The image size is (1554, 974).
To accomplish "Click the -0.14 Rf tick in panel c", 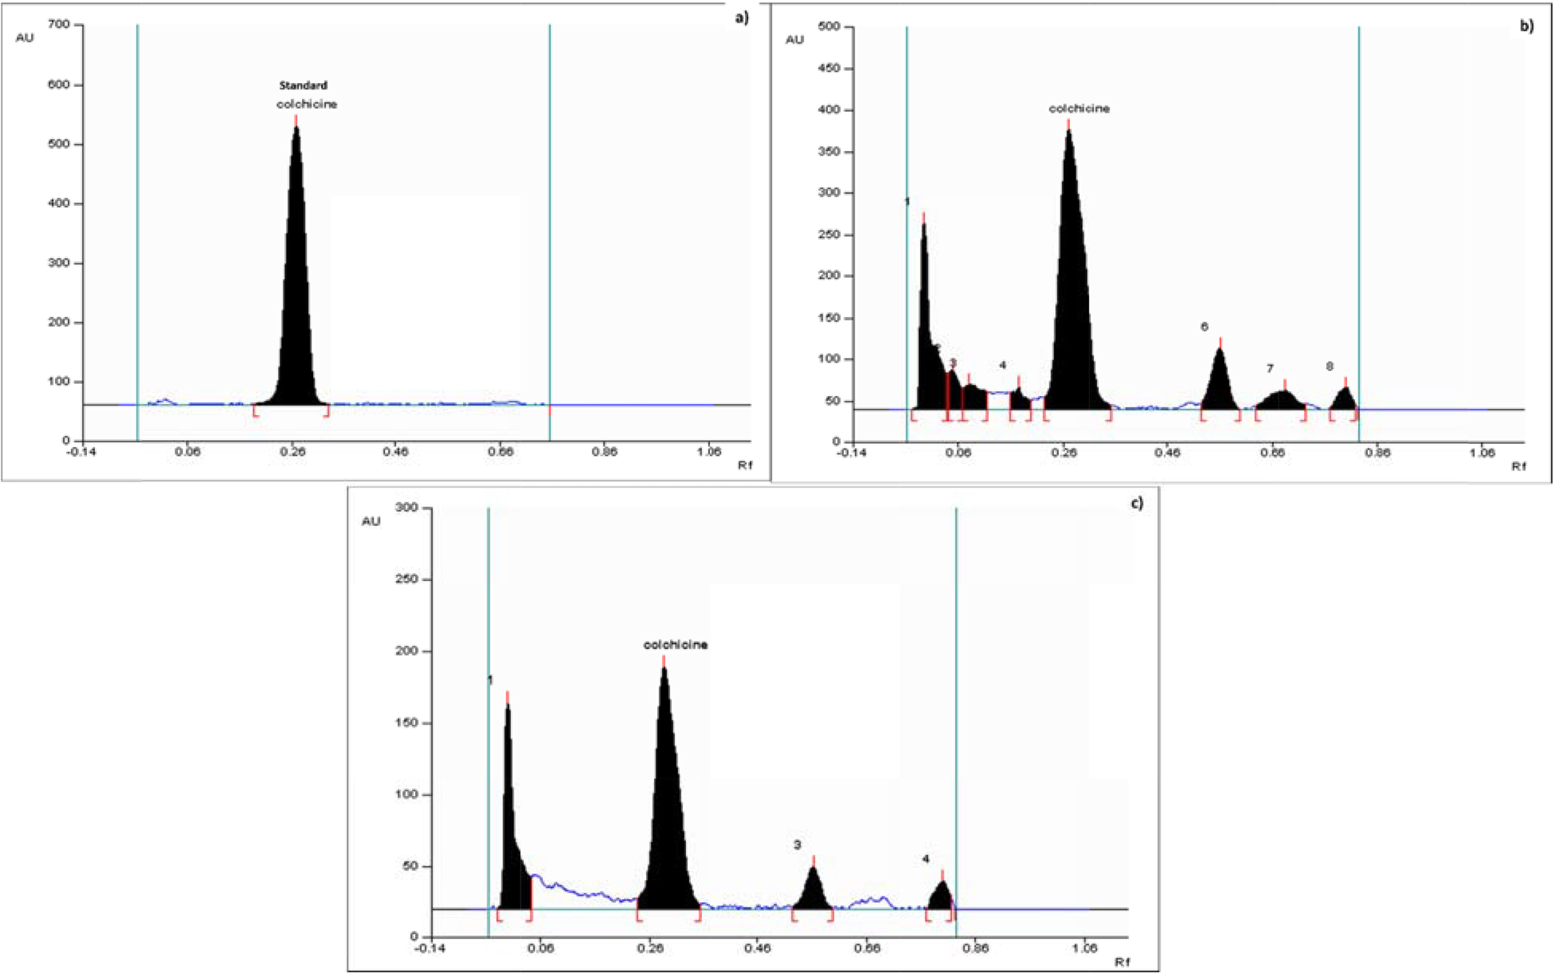I will 430,949.
